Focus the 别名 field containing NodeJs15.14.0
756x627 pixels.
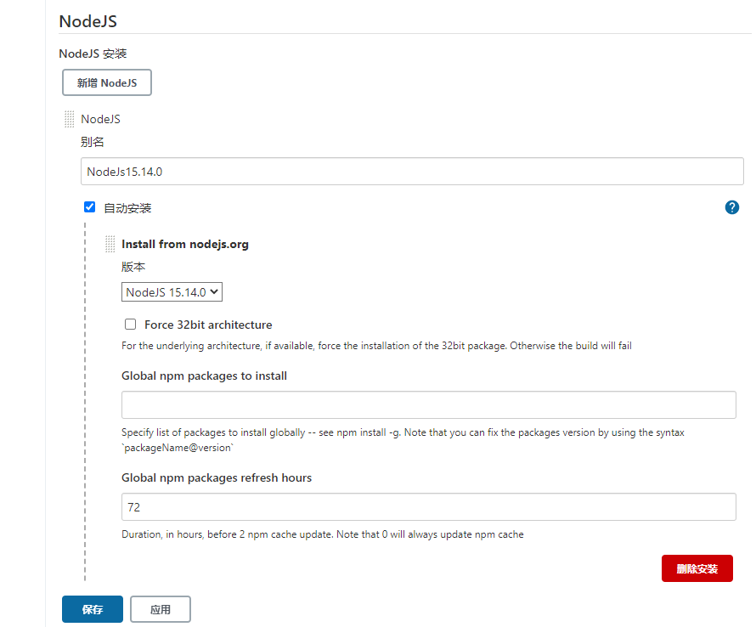(412, 172)
